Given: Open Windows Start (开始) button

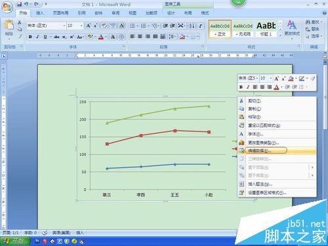Looking at the screenshot, I should (14, 241).
